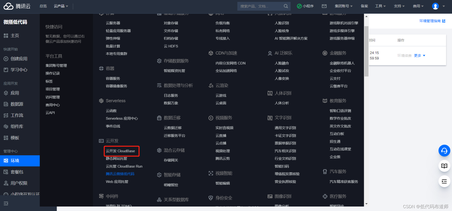Open 静态网站托管 entry
This screenshot has height=211, width=452.
[x=116, y=159]
